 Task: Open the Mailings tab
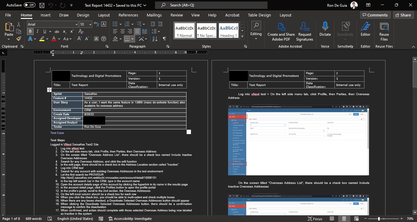pyautogui.click(x=154, y=15)
